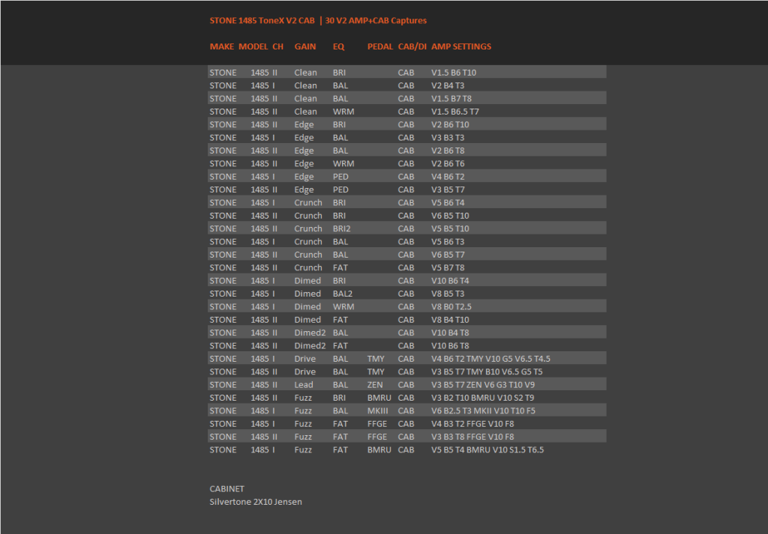Click 'TMY' in the V4 B6 T2 Drive row
The image size is (768, 534).
coord(376,359)
